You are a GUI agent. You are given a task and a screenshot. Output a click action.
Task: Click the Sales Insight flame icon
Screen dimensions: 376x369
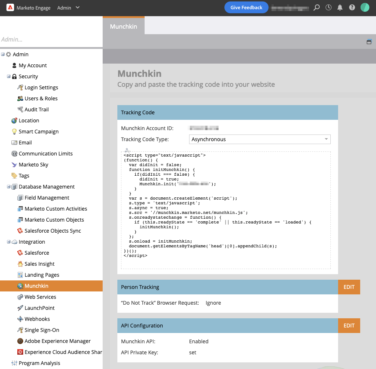(x=20, y=264)
